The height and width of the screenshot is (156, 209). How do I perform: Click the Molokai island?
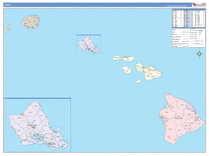pos(124,58)
